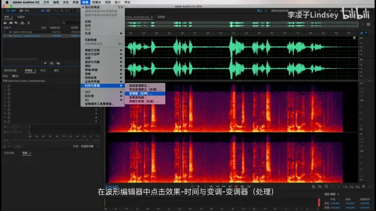The width and height of the screenshot is (376, 211).
Task: Toggle the effects rack main power button
Action: (5, 146)
